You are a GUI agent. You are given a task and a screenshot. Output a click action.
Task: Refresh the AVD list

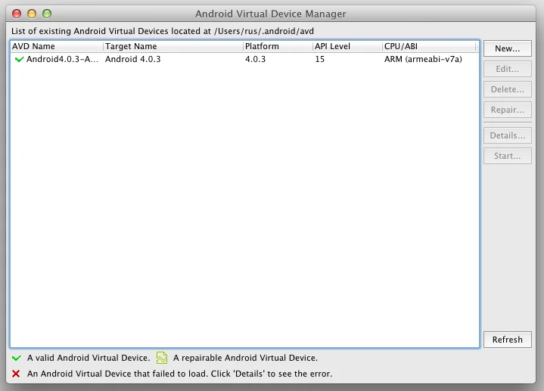[x=507, y=340]
